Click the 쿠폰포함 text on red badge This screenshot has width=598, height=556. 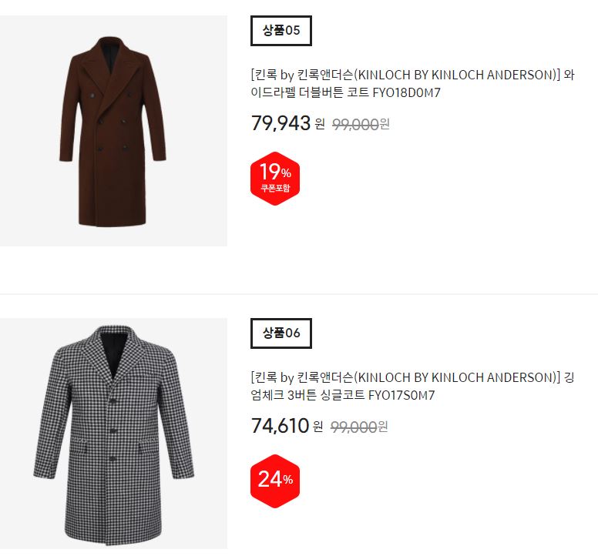click(275, 188)
